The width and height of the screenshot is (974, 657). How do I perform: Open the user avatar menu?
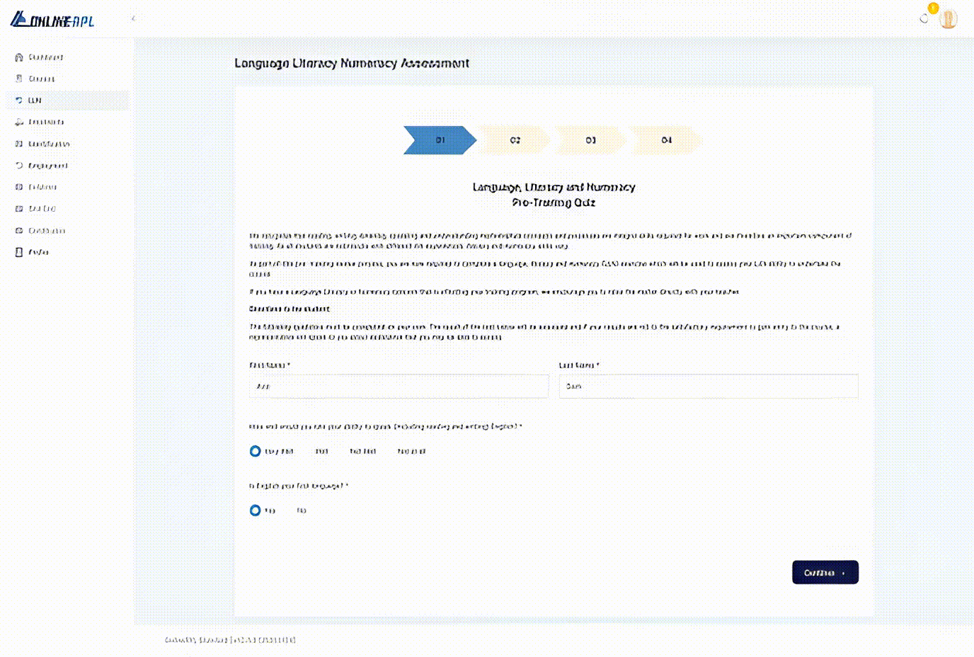(x=948, y=19)
